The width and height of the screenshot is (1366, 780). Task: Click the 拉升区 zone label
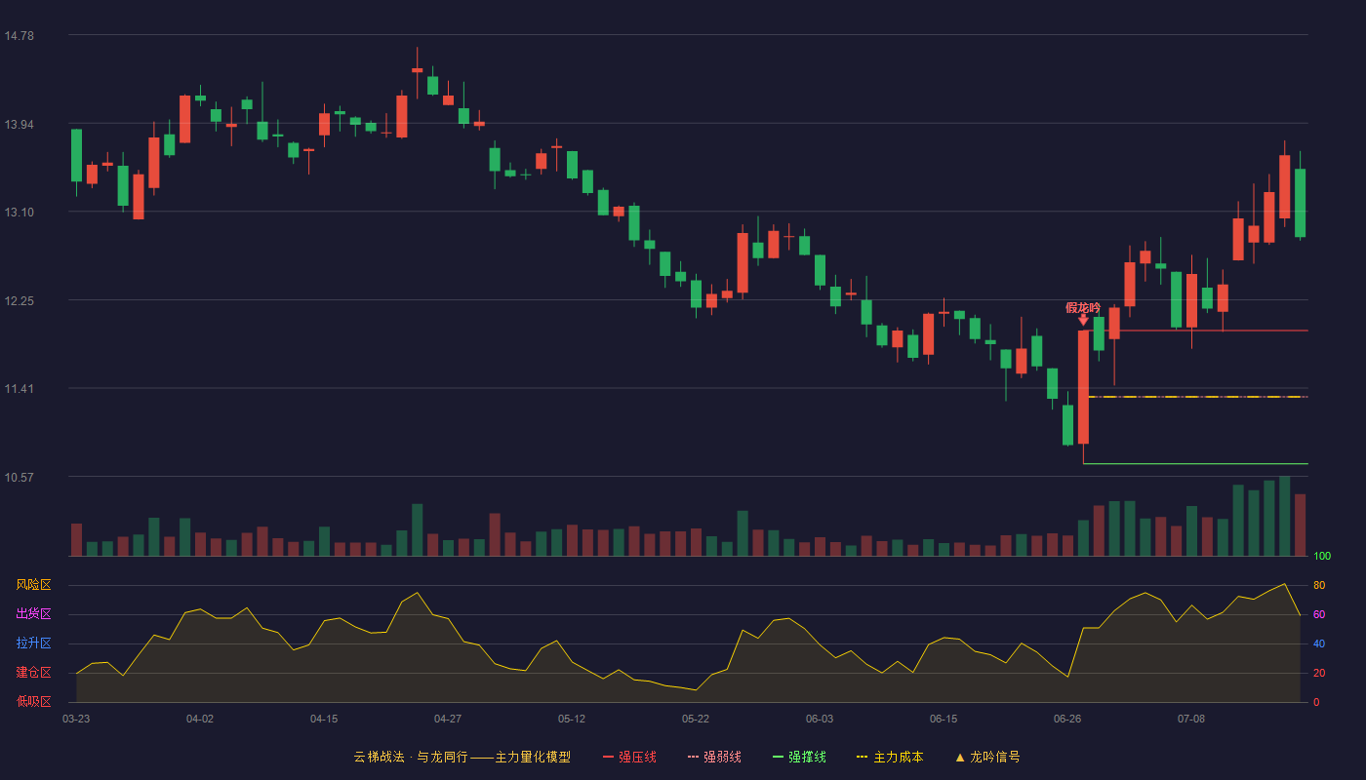click(x=33, y=643)
